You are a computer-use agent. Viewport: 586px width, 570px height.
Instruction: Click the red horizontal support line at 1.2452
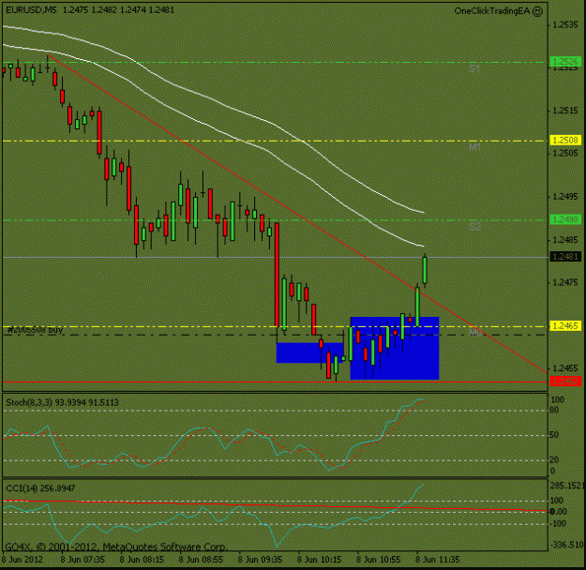pyautogui.click(x=275, y=382)
